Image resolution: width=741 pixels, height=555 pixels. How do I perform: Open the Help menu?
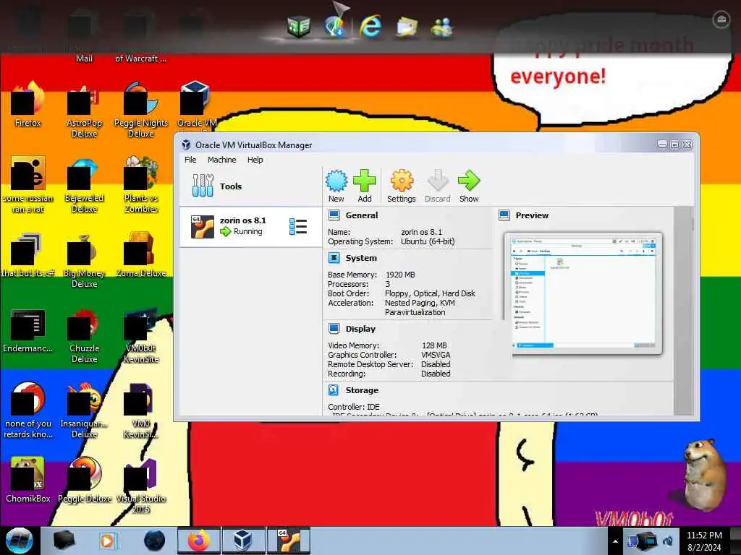coord(255,160)
